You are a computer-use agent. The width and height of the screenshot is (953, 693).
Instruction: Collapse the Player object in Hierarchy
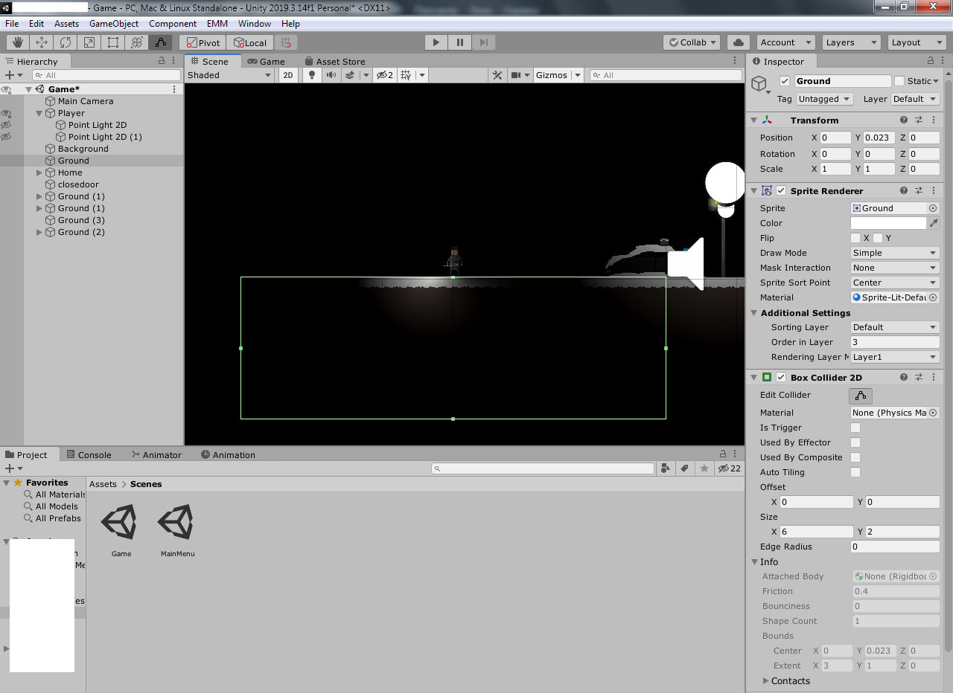coord(39,113)
